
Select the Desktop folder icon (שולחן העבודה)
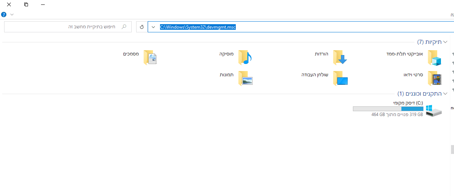click(x=340, y=78)
